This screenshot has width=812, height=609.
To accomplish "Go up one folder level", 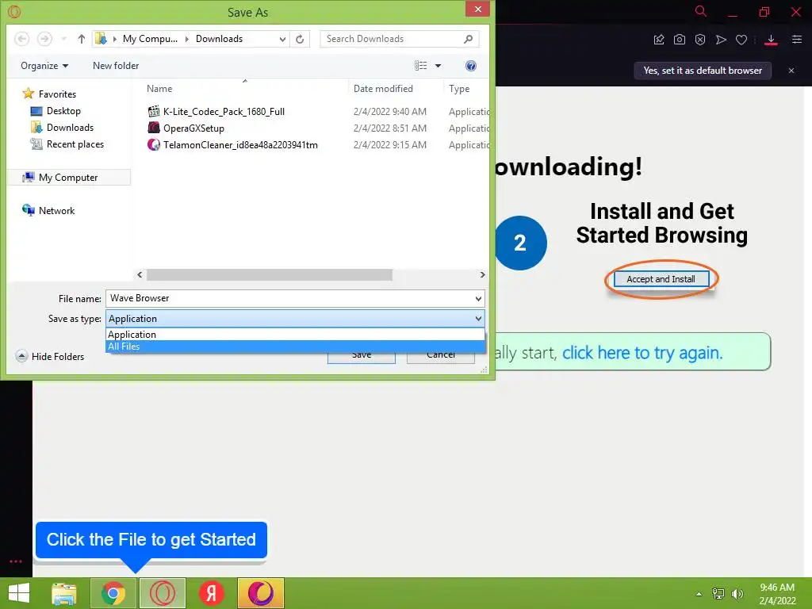I will (82, 39).
